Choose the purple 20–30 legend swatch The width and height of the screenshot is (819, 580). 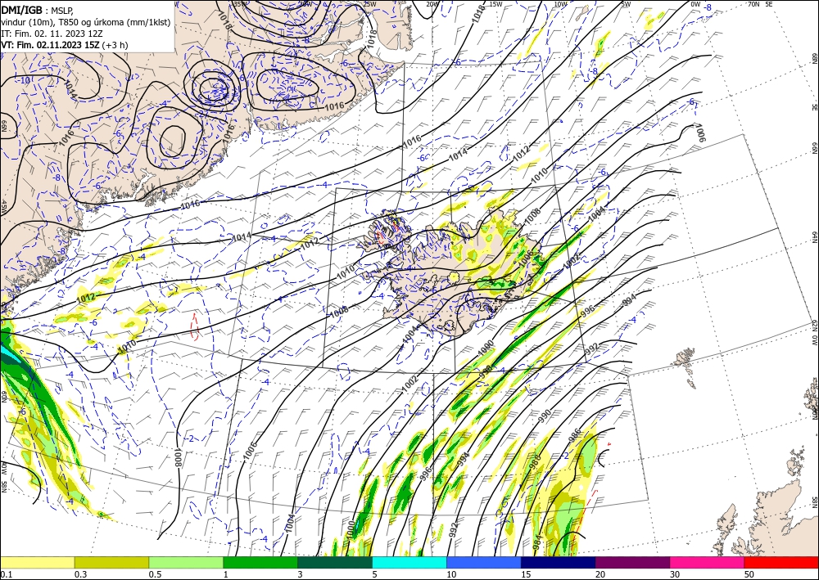(x=632, y=562)
